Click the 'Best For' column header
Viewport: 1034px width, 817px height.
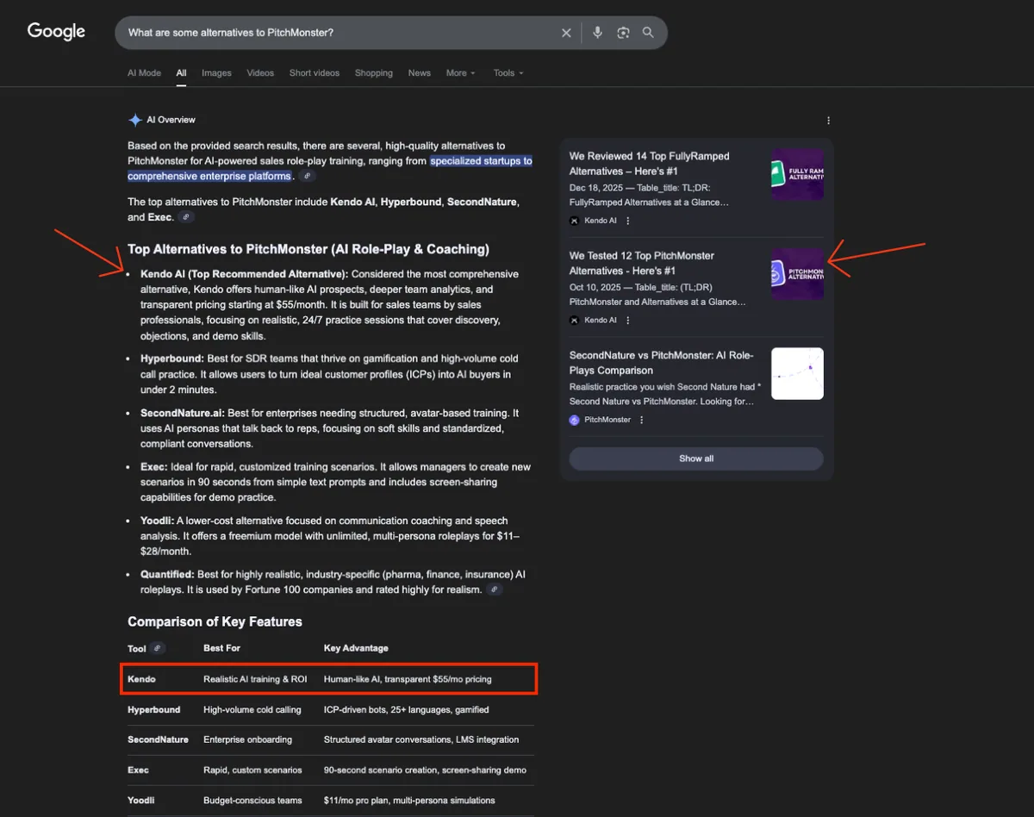click(221, 648)
